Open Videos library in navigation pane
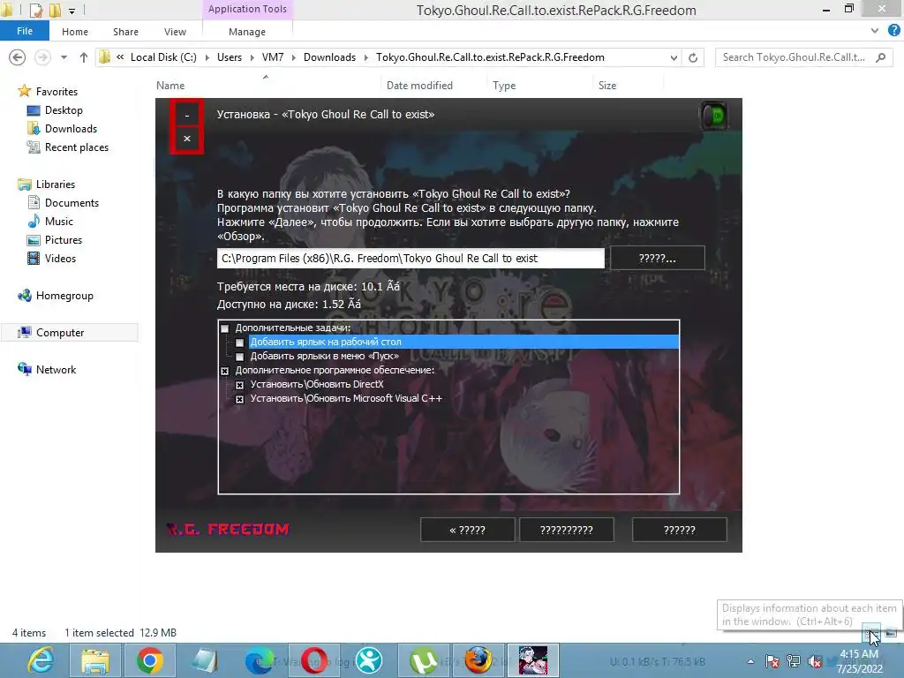904x678 pixels. pos(60,259)
